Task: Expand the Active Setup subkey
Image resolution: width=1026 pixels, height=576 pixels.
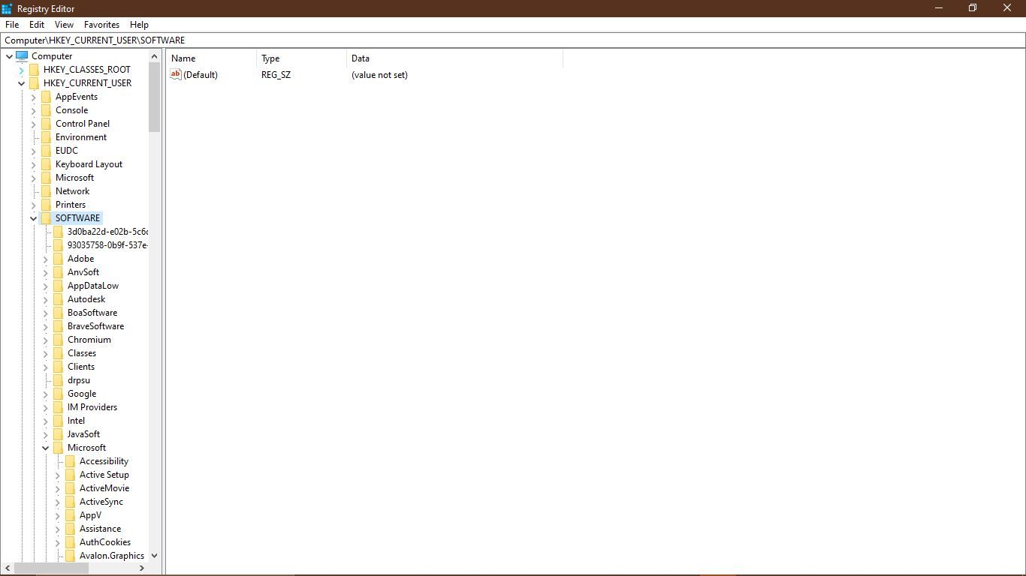Action: pos(59,474)
